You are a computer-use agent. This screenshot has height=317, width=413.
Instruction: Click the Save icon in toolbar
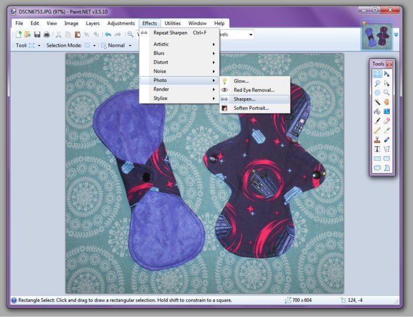tap(37, 35)
